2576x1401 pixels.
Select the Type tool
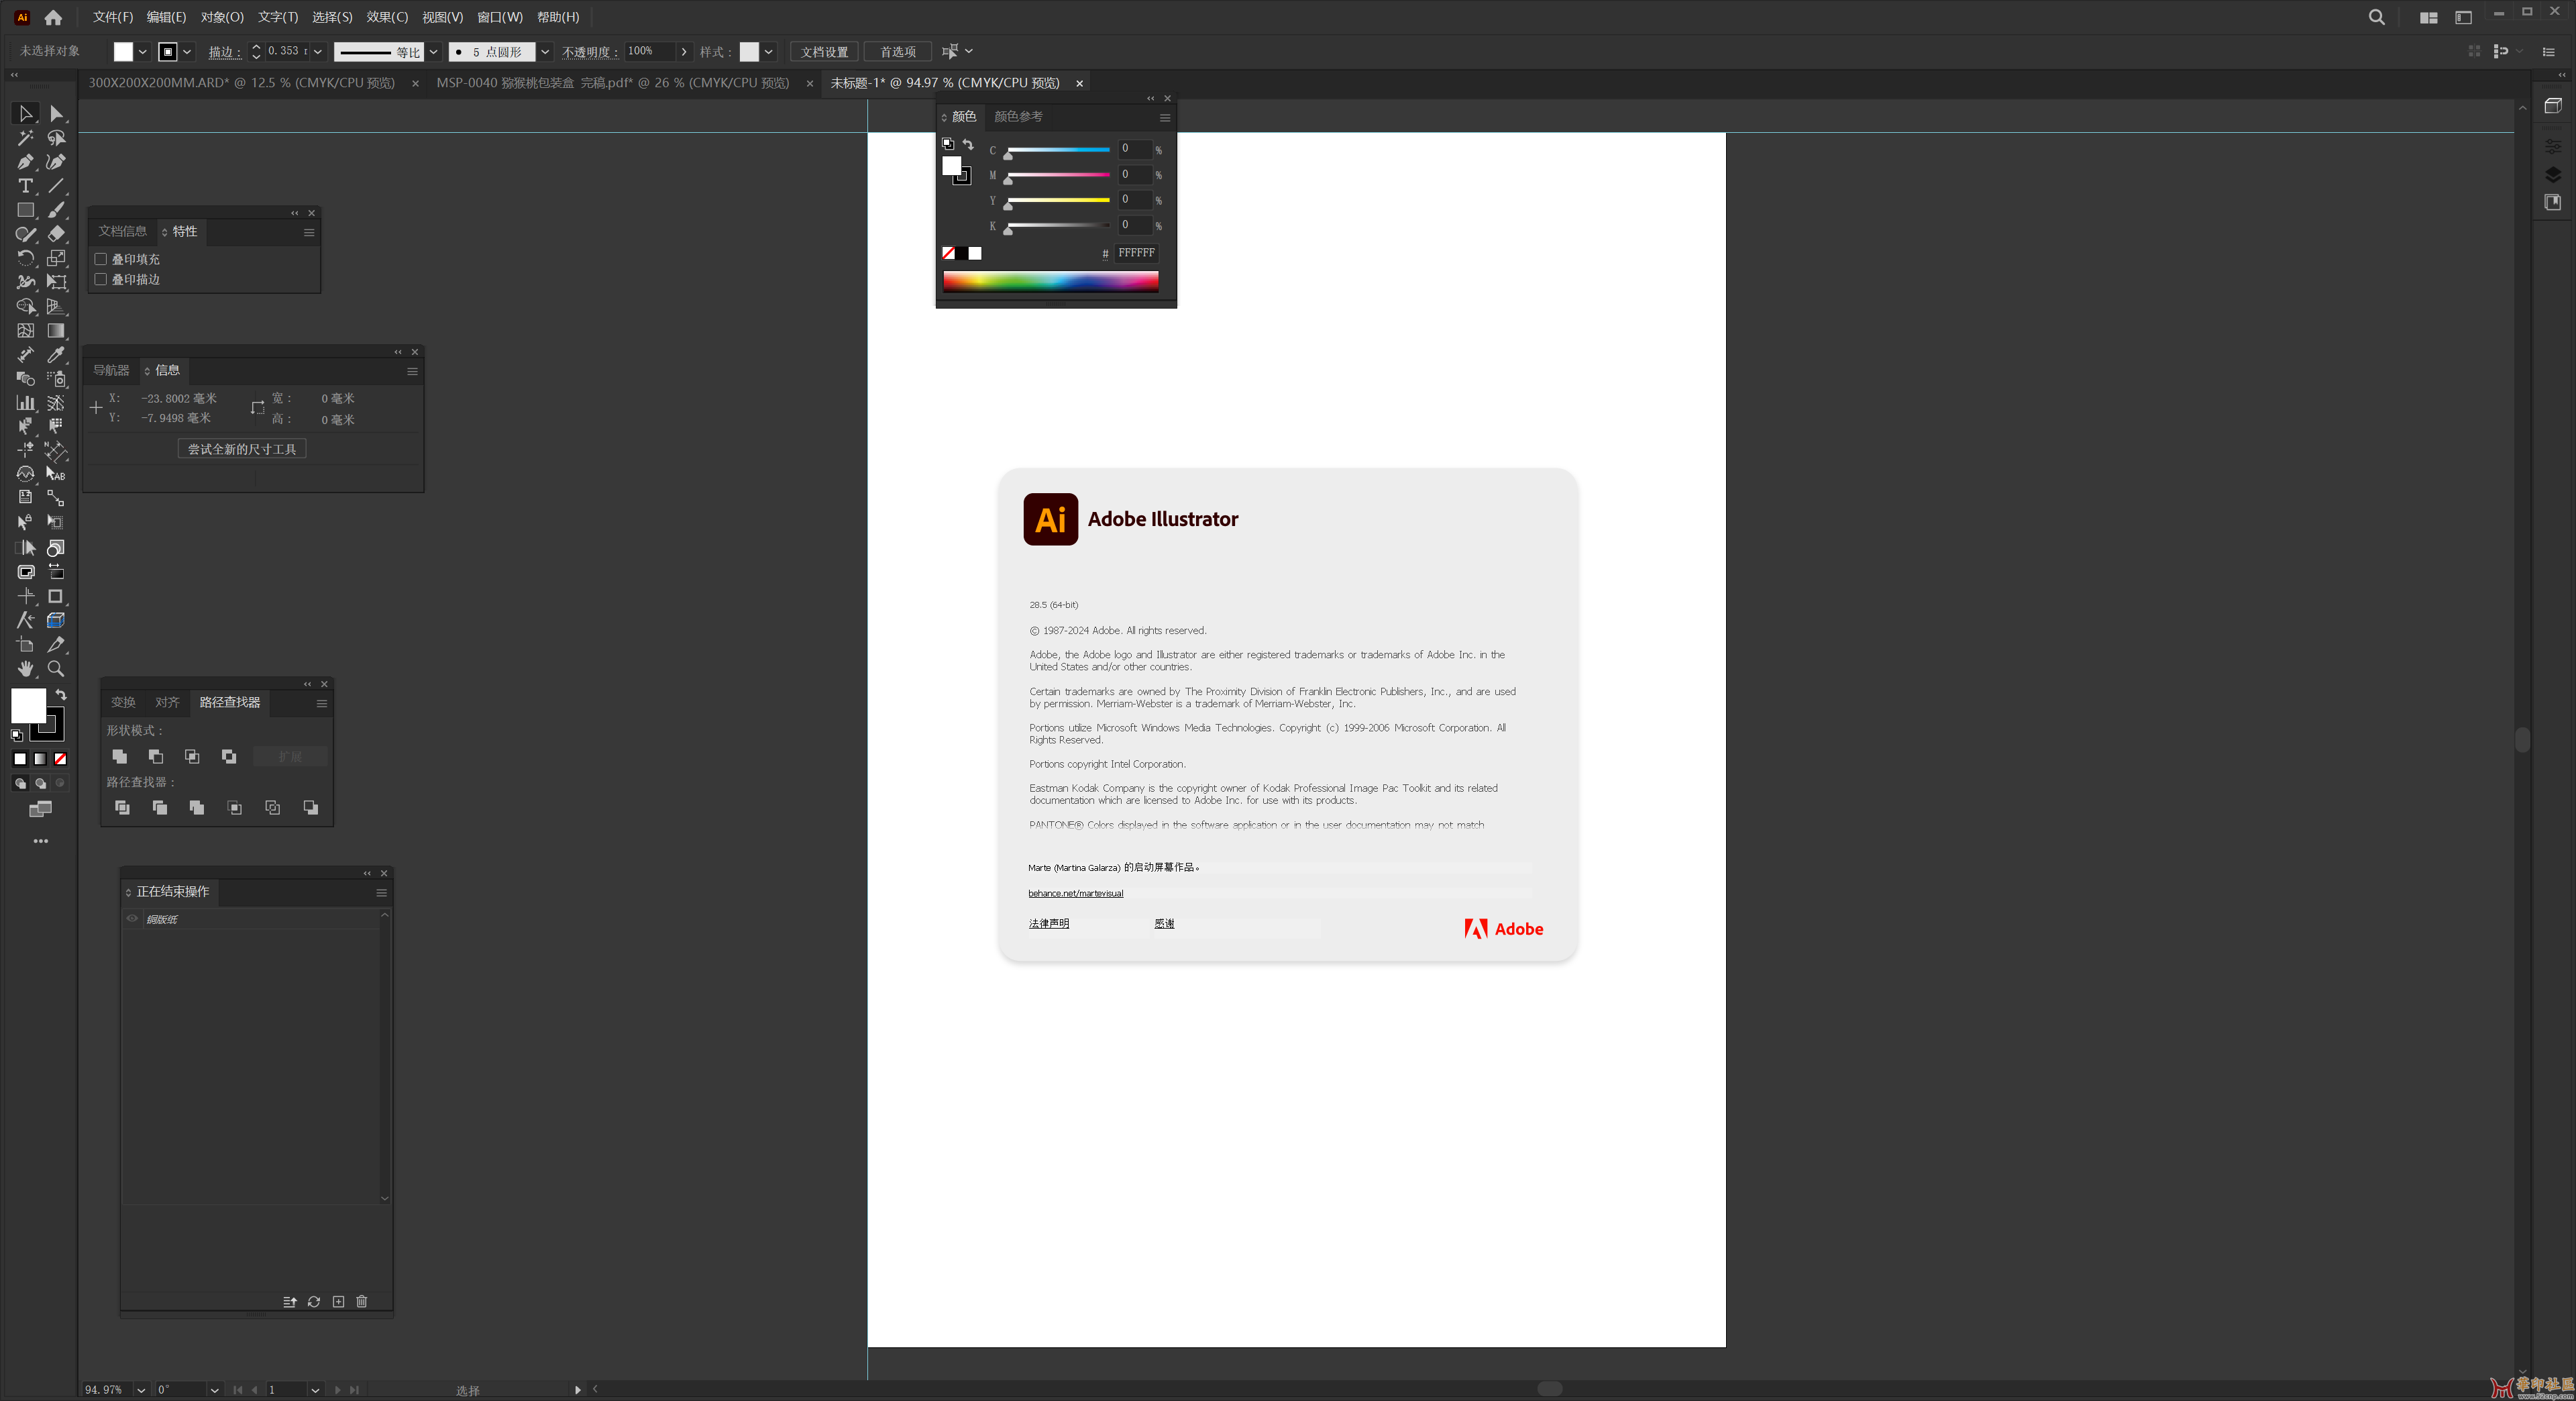click(26, 186)
